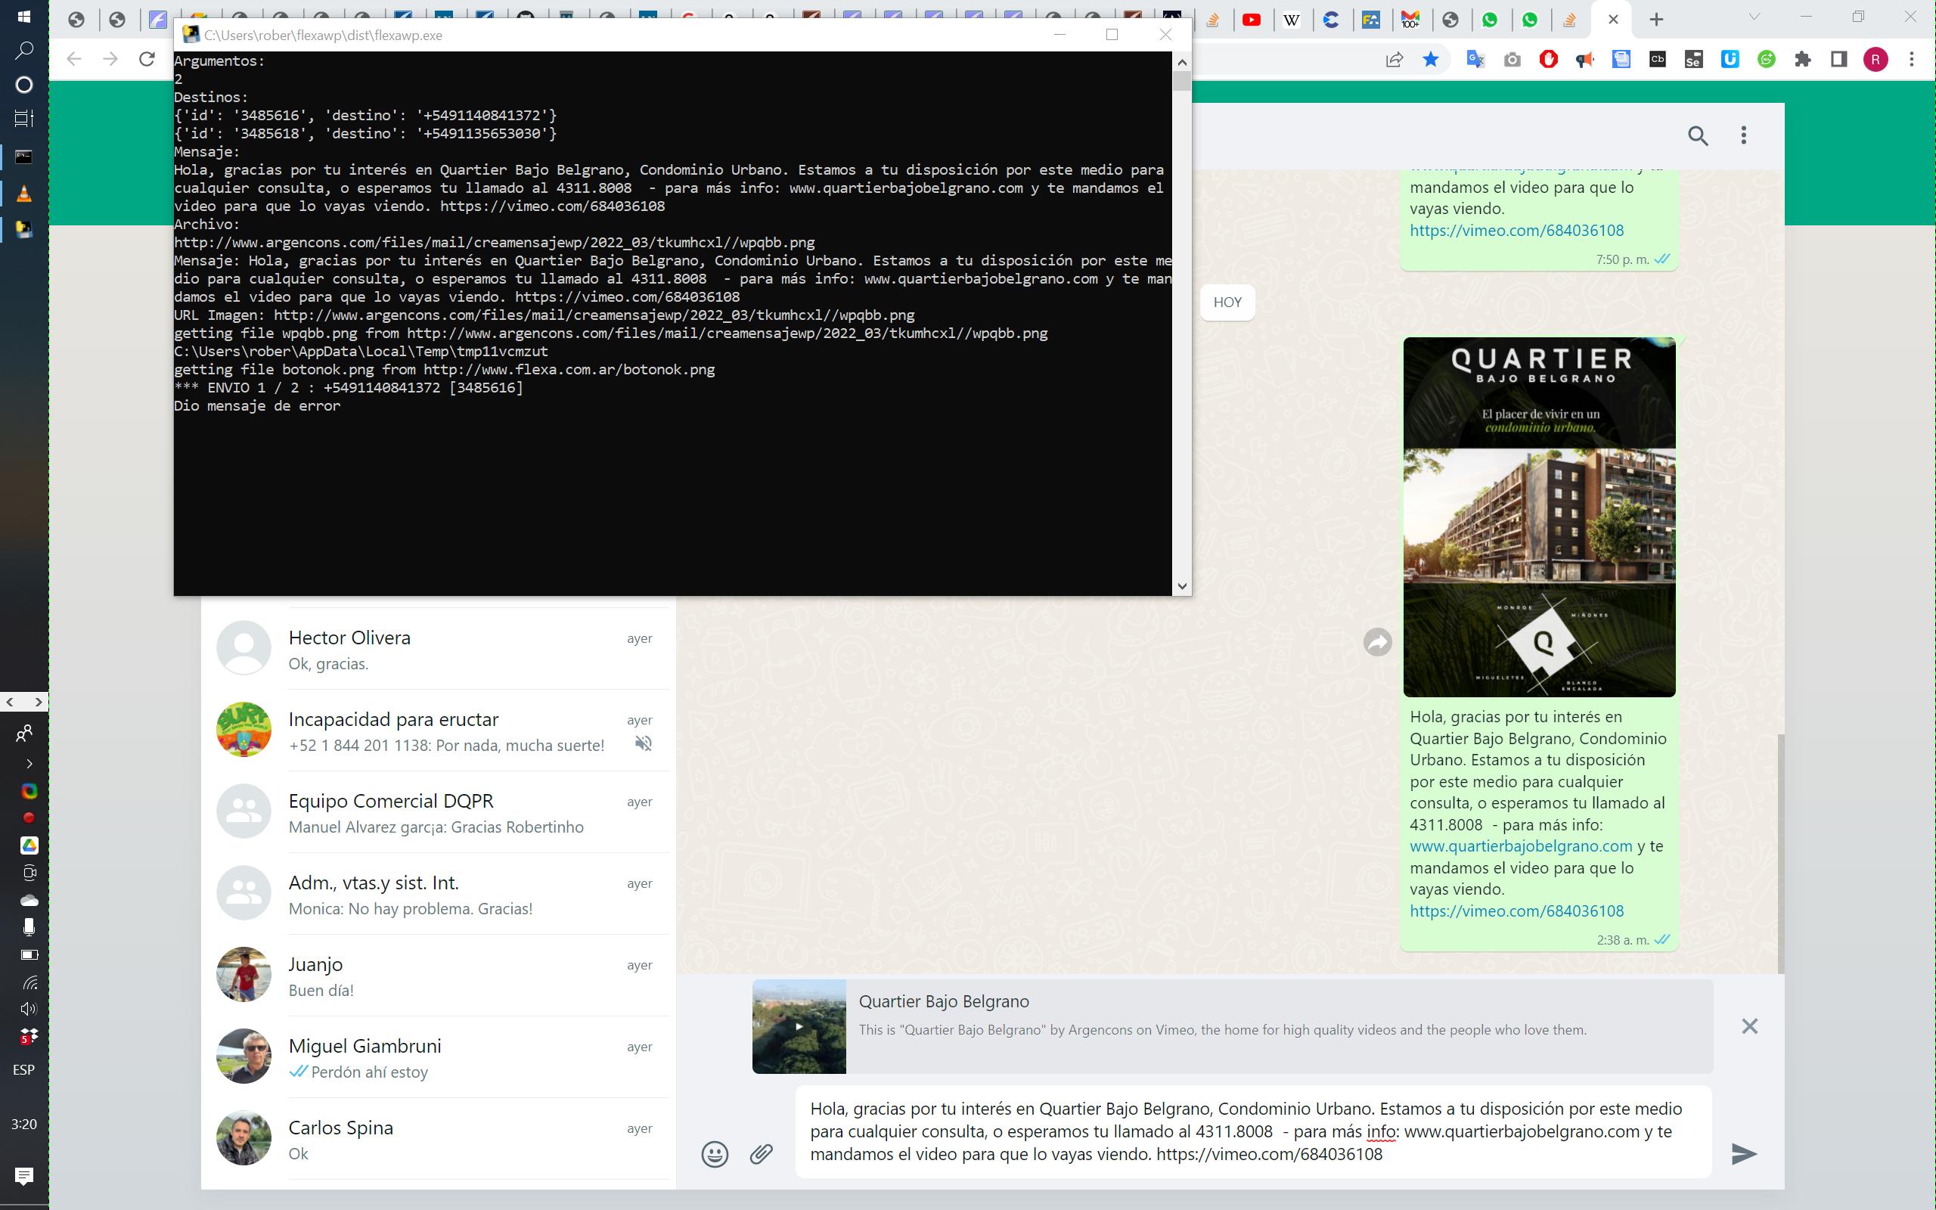Forward the Quartier image message
Image resolution: width=1936 pixels, height=1210 pixels.
click(1378, 642)
